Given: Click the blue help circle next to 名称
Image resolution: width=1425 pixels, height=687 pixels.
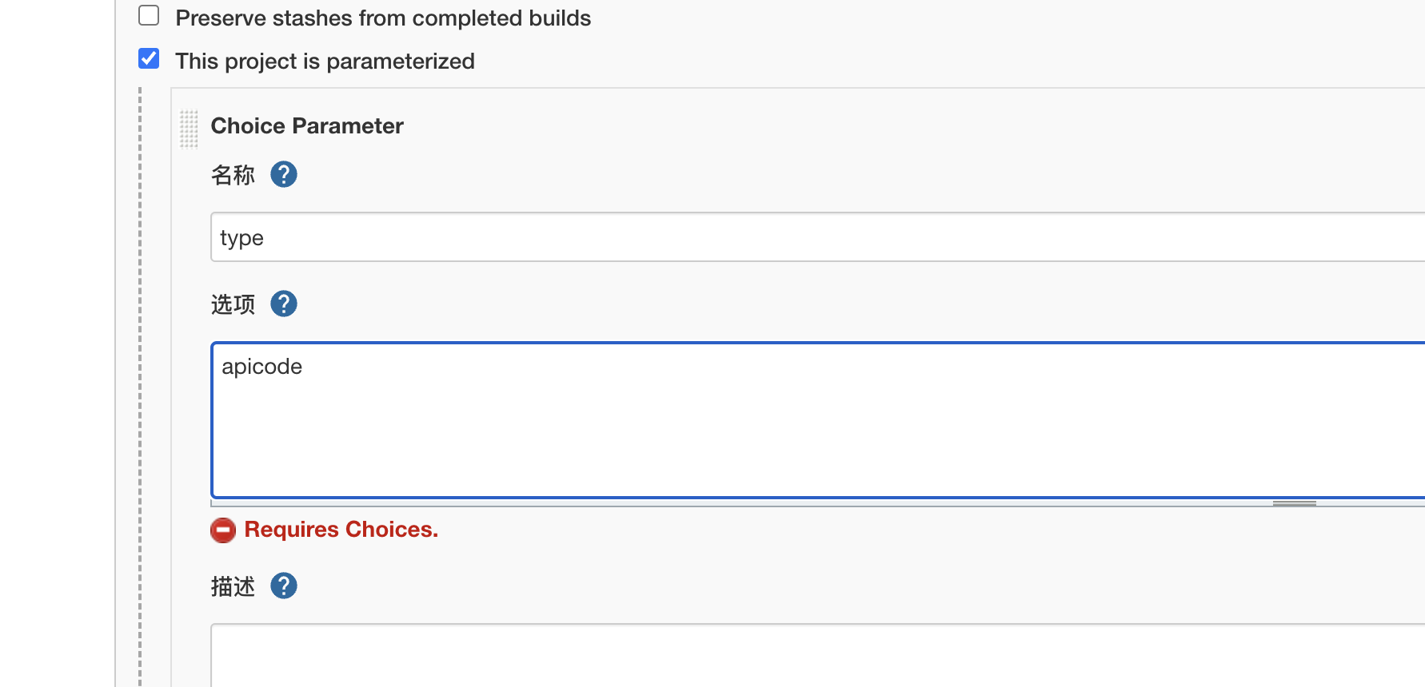Looking at the screenshot, I should [x=283, y=174].
